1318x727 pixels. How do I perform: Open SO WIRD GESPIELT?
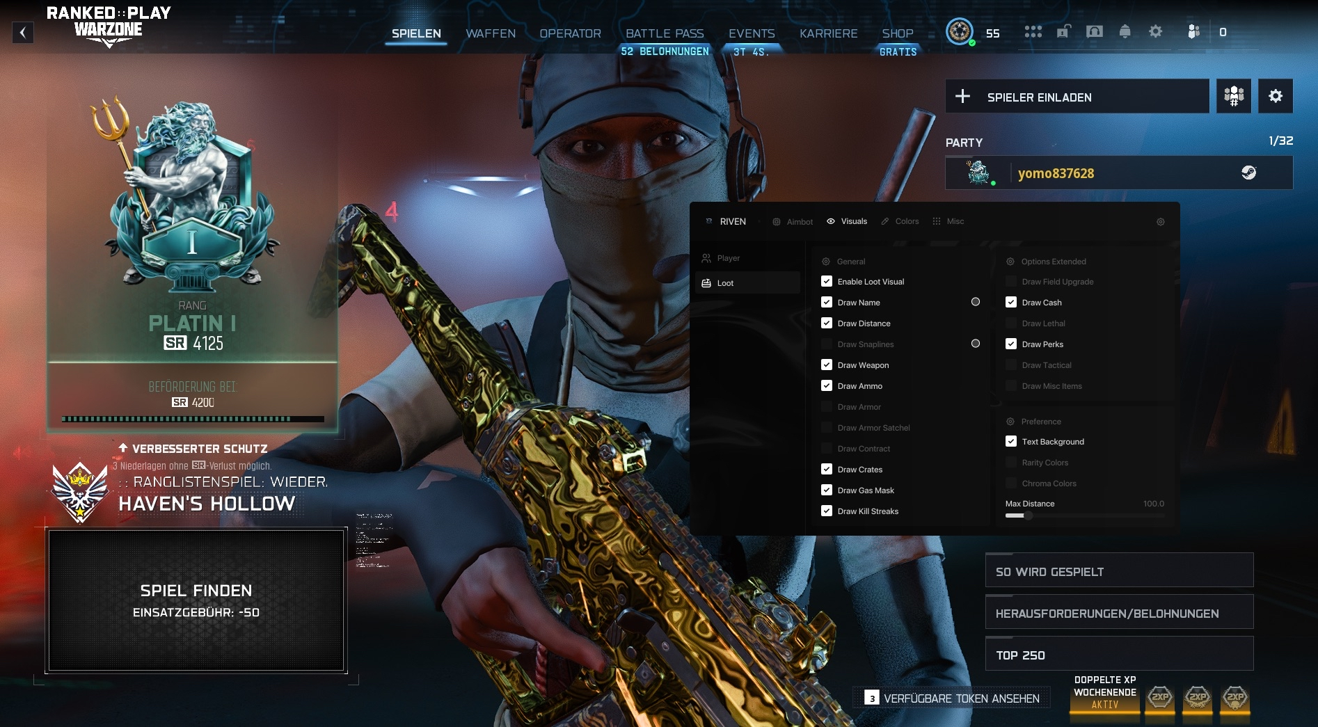pos(1120,570)
